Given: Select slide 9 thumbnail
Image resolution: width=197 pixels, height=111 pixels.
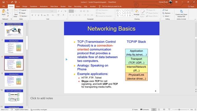Looking at the screenshot, I should click(14, 80).
